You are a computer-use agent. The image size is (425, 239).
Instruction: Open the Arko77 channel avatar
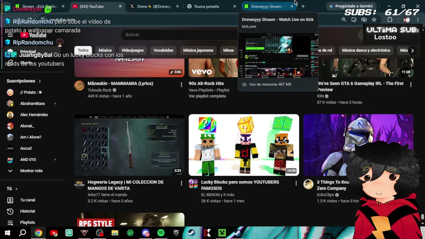click(79, 184)
